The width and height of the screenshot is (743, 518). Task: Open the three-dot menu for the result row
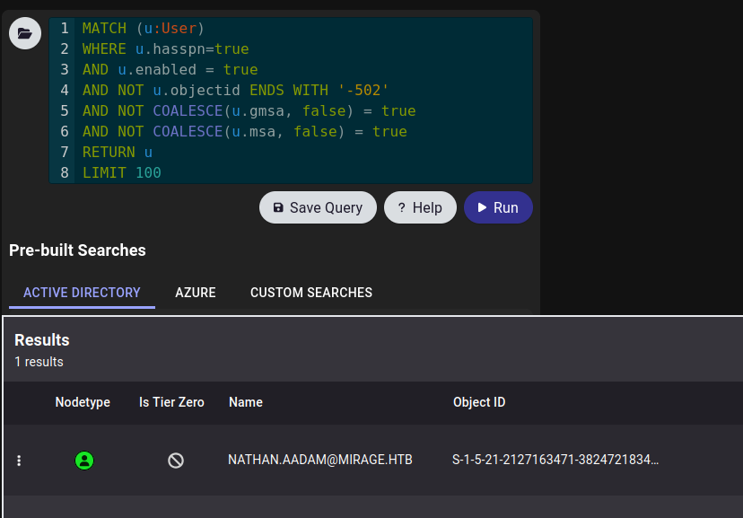(x=20, y=461)
